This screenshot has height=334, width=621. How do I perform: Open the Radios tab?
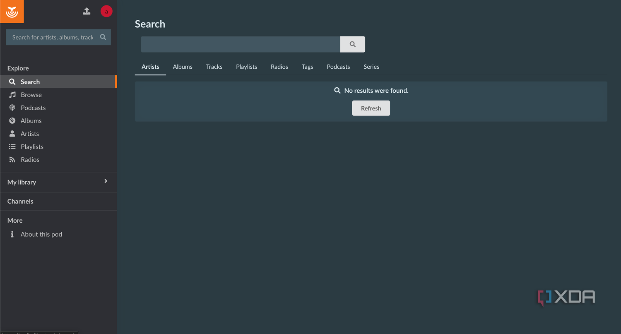pos(279,67)
